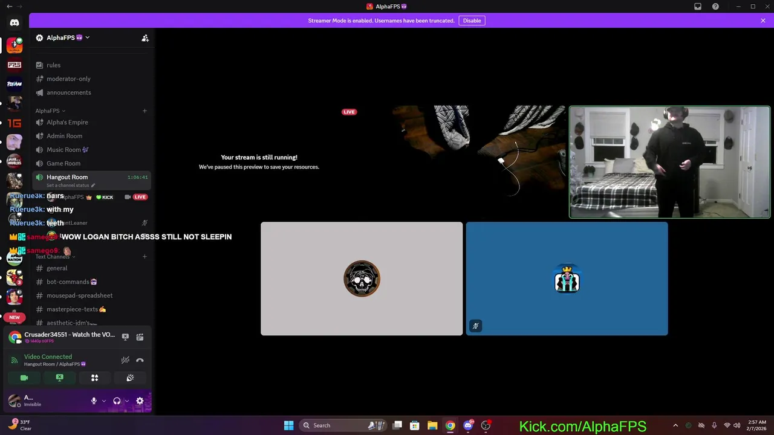The width and height of the screenshot is (774, 435).
Task: Collapse the Text Channels category
Action: click(x=55, y=257)
